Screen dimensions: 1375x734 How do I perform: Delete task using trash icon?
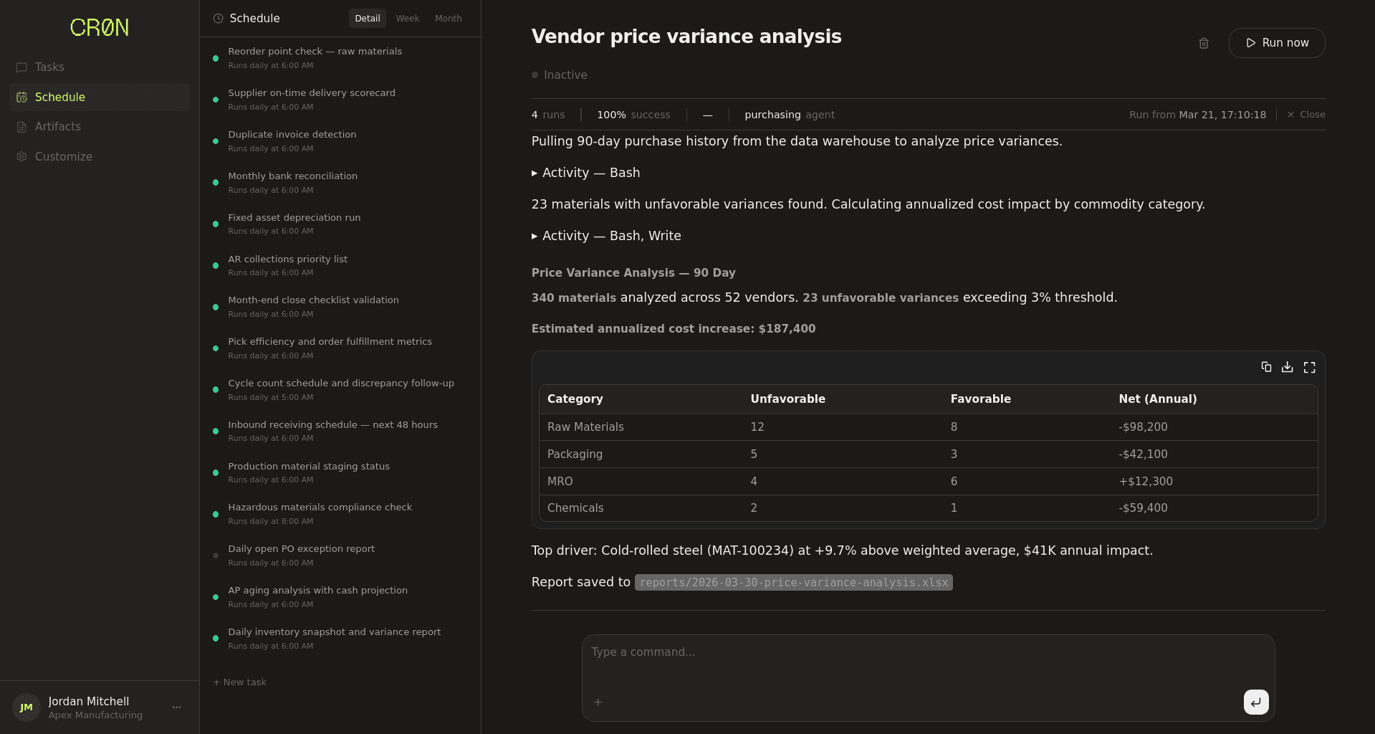1204,43
